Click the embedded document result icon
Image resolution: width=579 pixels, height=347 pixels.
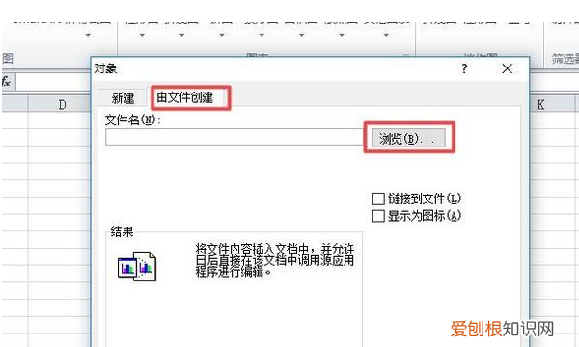tap(137, 266)
